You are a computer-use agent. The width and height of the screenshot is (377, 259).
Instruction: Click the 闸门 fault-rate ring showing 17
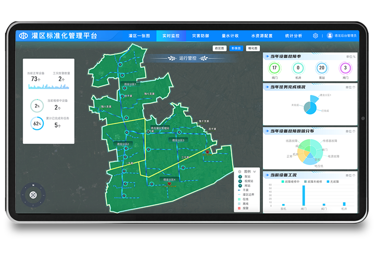click(x=274, y=68)
